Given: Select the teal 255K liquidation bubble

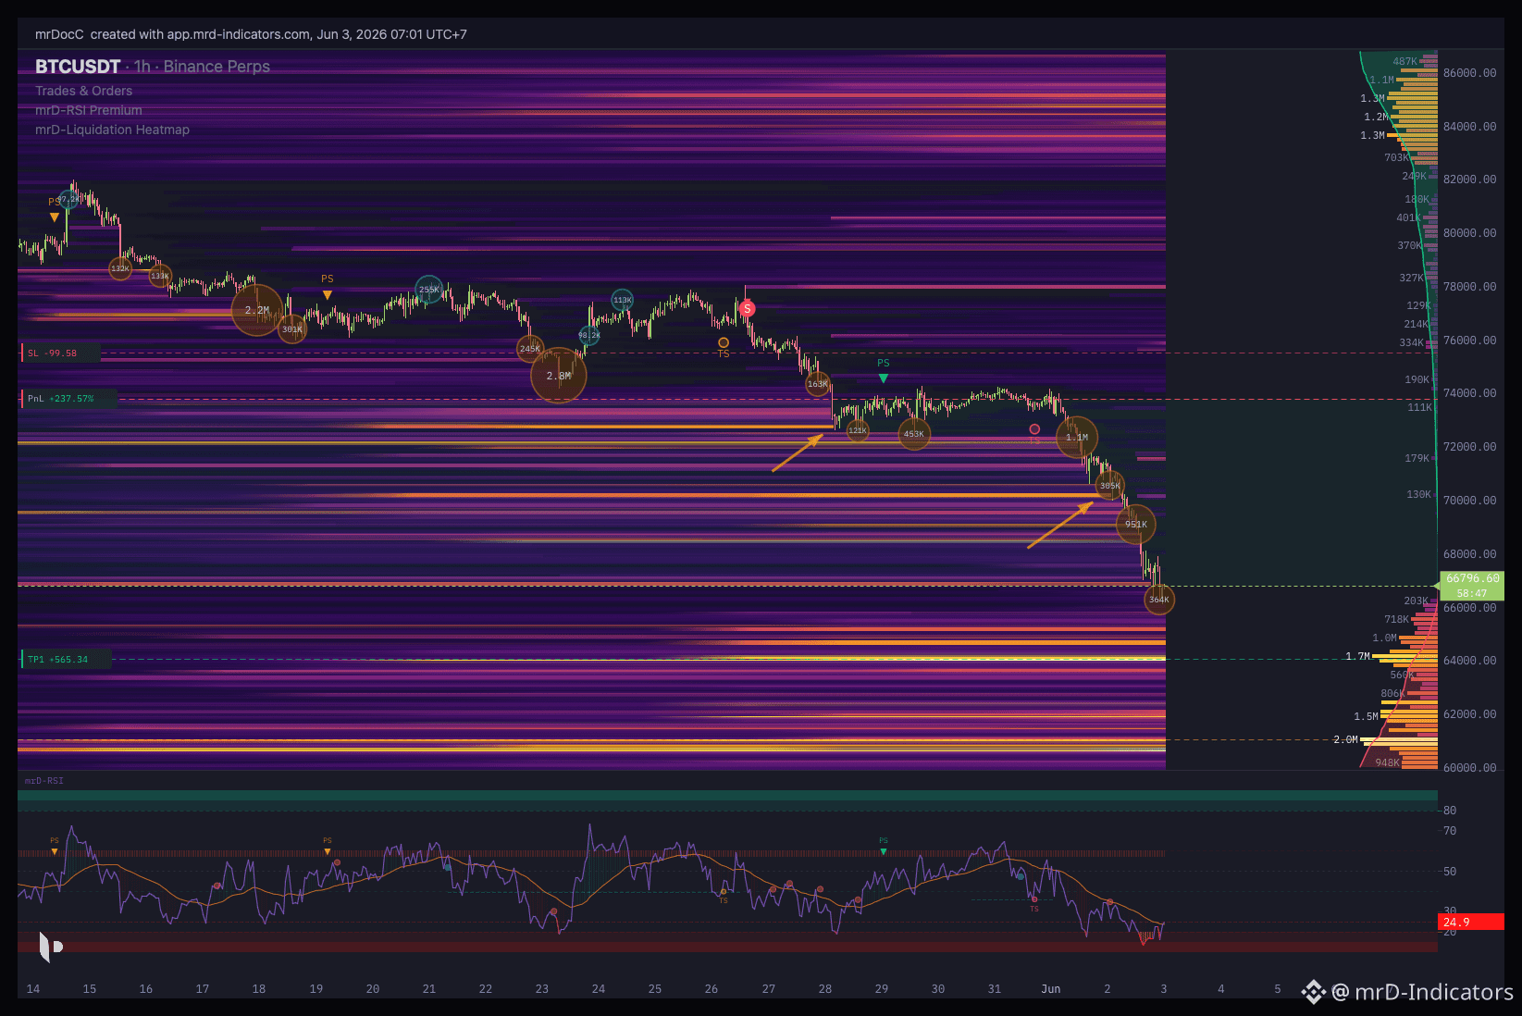Looking at the screenshot, I should (429, 290).
